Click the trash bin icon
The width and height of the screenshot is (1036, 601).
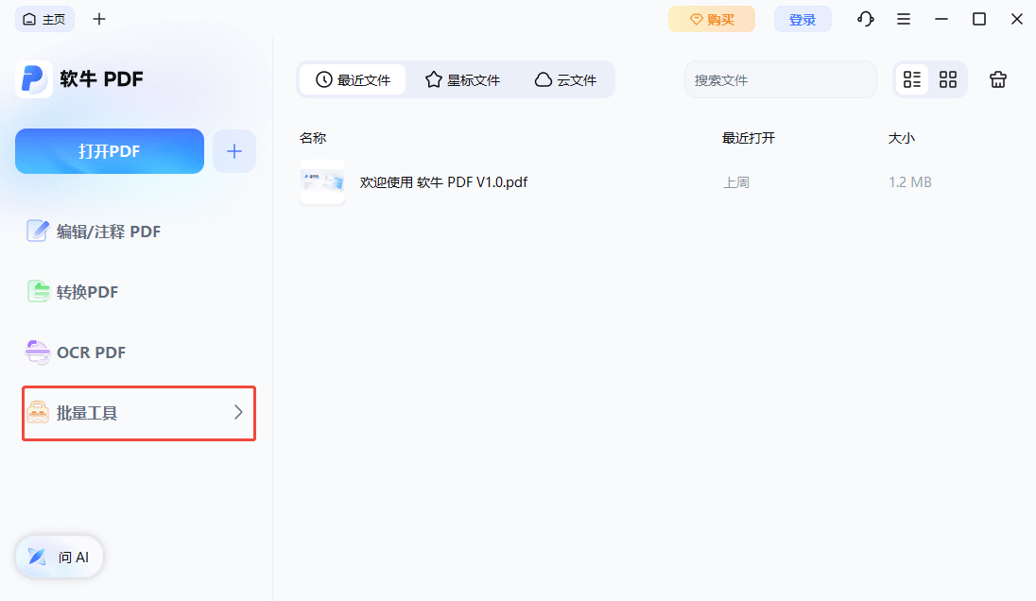[x=997, y=80]
